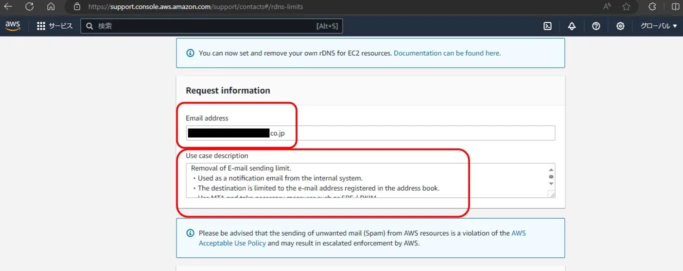This screenshot has width=683, height=271.
Task: Click the textarea scrollbar down arrow
Action: point(551,184)
